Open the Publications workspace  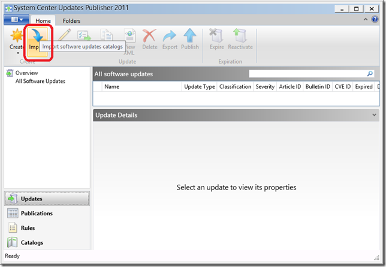pyautogui.click(x=47, y=213)
